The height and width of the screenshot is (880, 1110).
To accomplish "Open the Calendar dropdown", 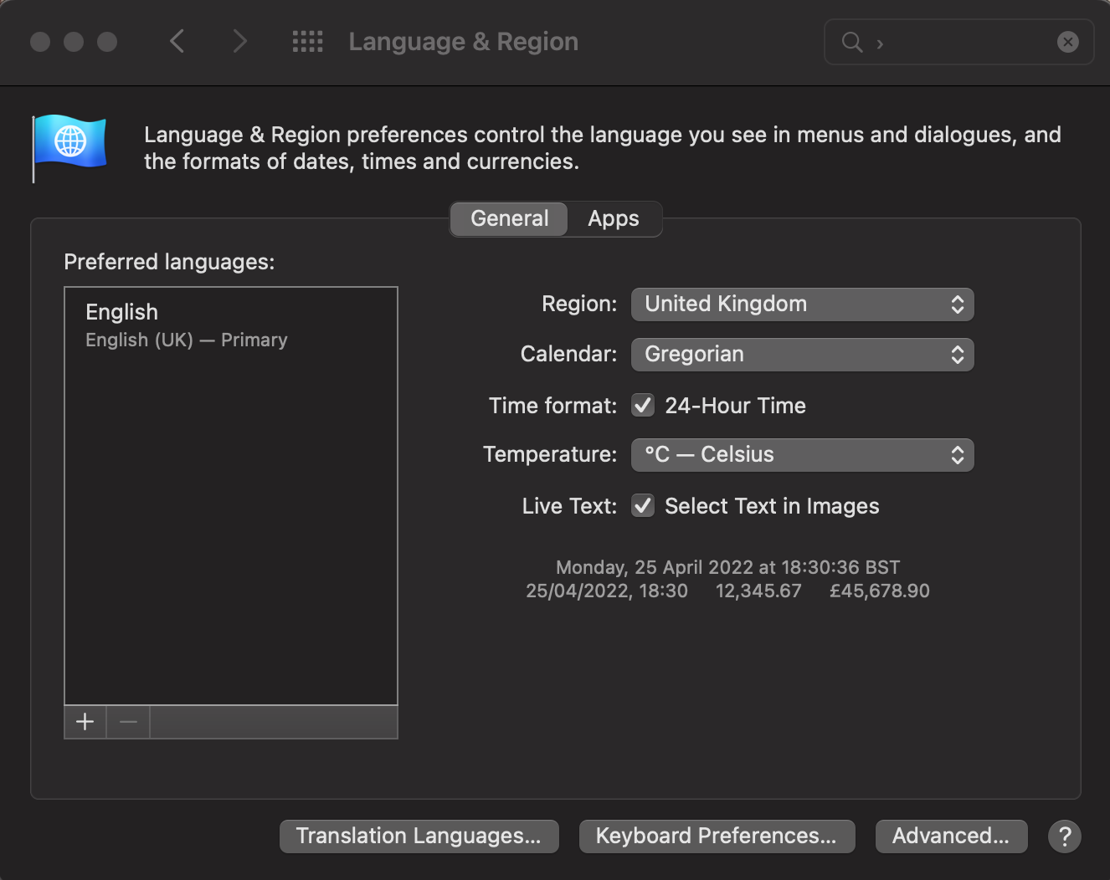I will point(803,355).
